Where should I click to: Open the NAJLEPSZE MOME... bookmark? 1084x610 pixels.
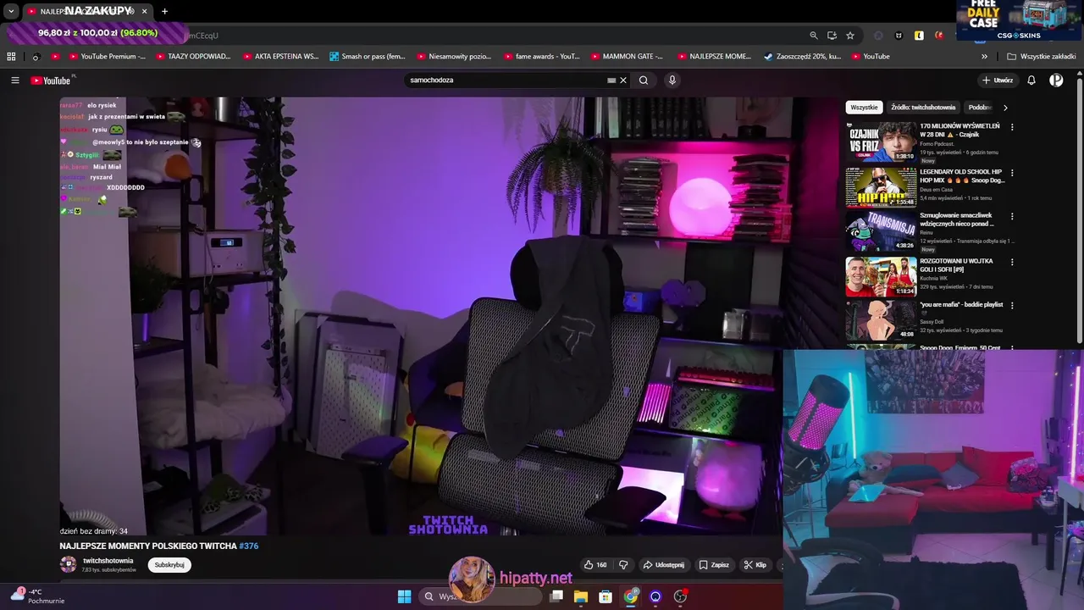[x=714, y=57]
